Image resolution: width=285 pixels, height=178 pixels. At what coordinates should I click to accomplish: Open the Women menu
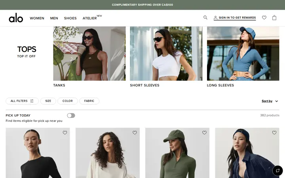(x=37, y=18)
